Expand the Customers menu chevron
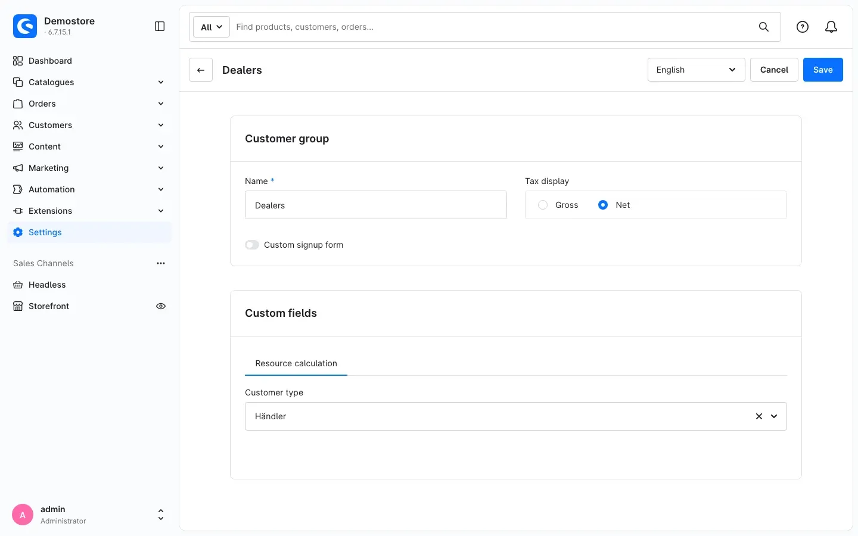Screen dimensions: 858x536 161,125
